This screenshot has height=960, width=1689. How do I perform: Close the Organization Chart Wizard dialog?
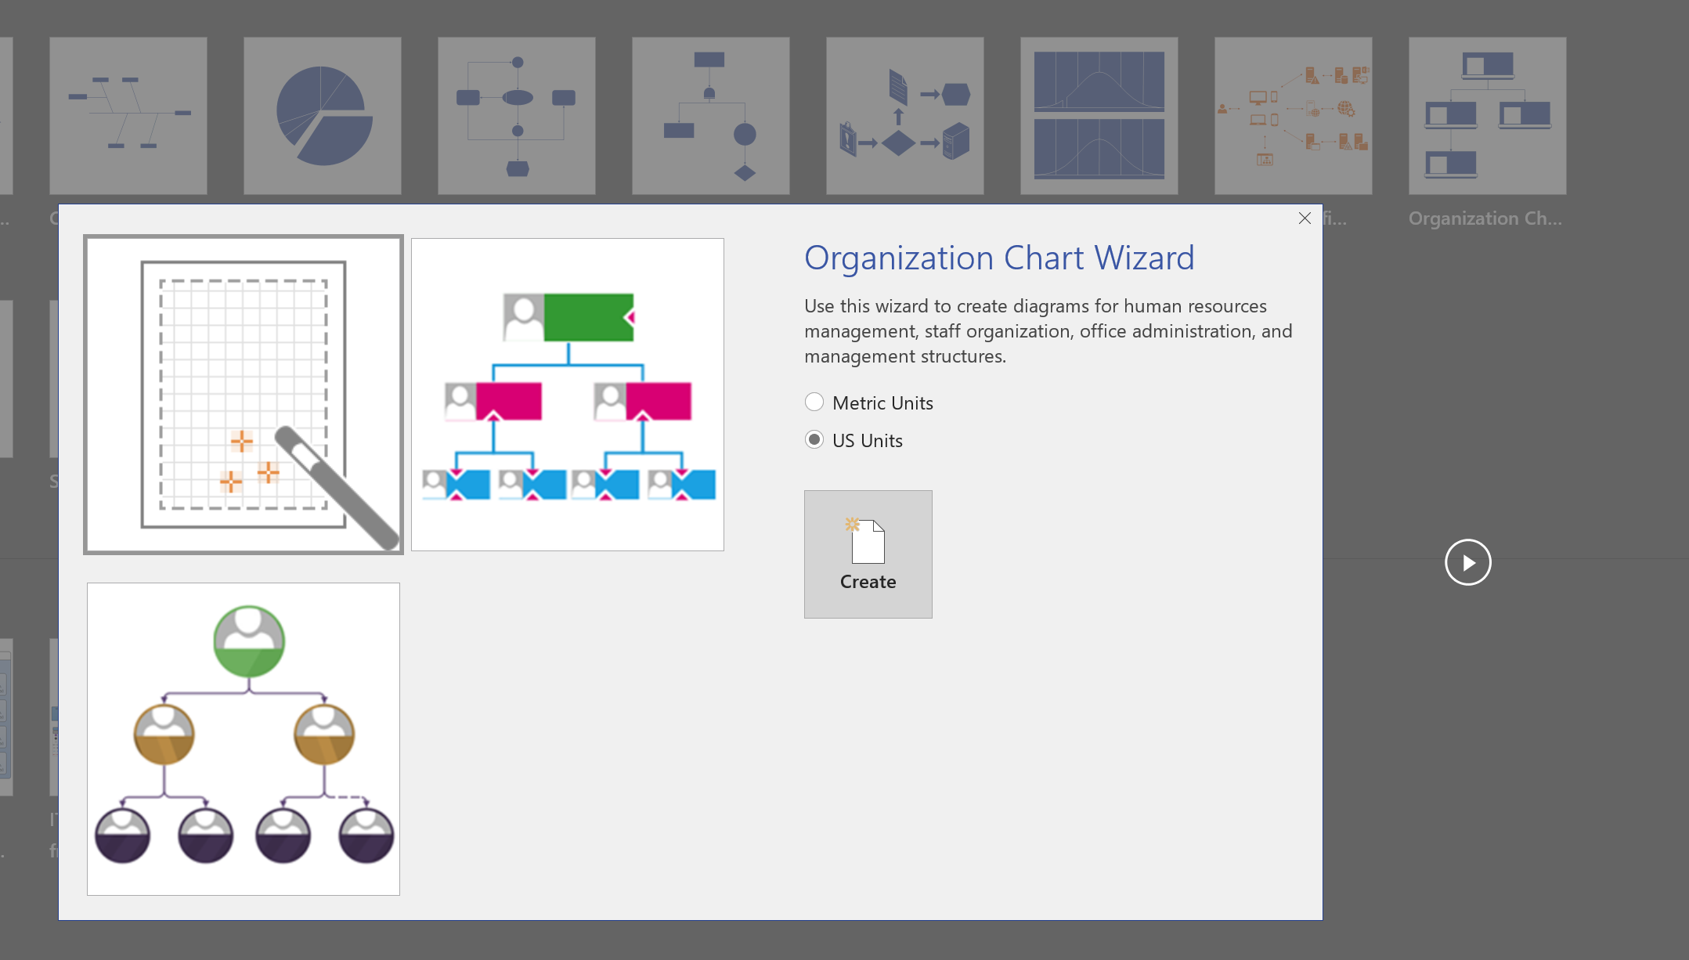tap(1305, 218)
